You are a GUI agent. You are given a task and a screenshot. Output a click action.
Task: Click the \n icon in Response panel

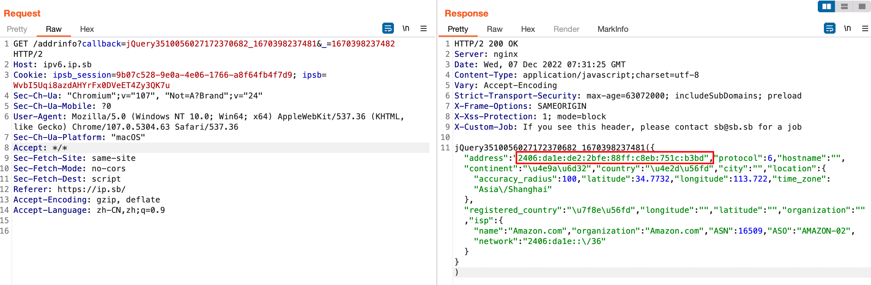847,28
